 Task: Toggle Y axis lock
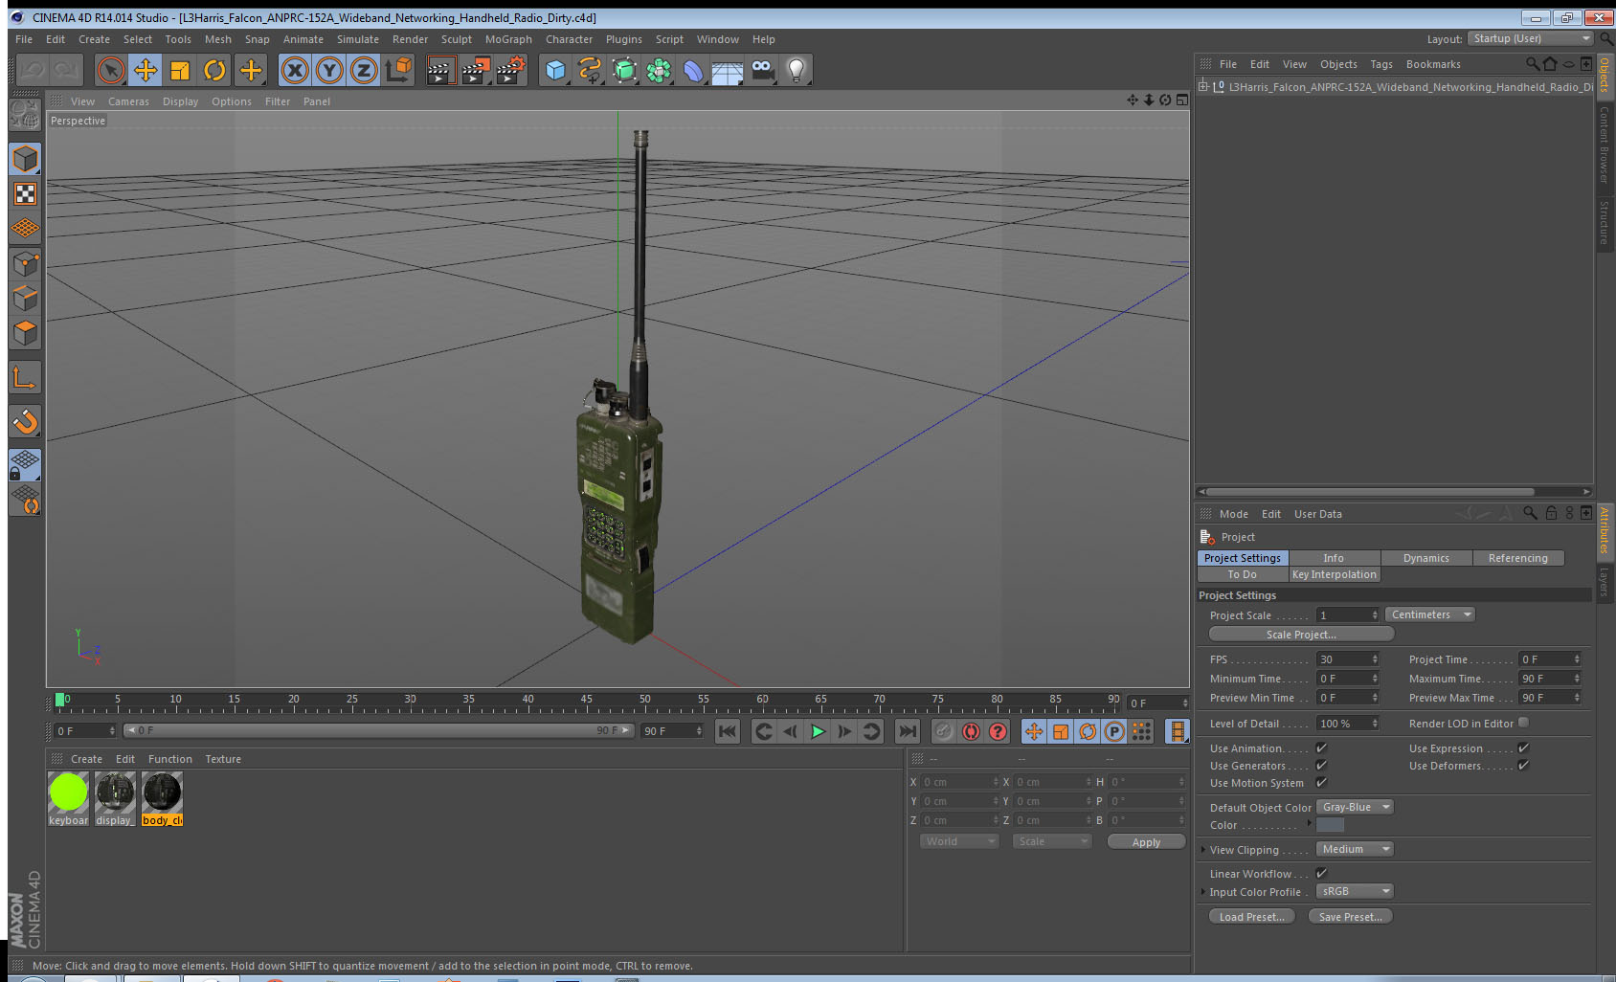point(329,70)
